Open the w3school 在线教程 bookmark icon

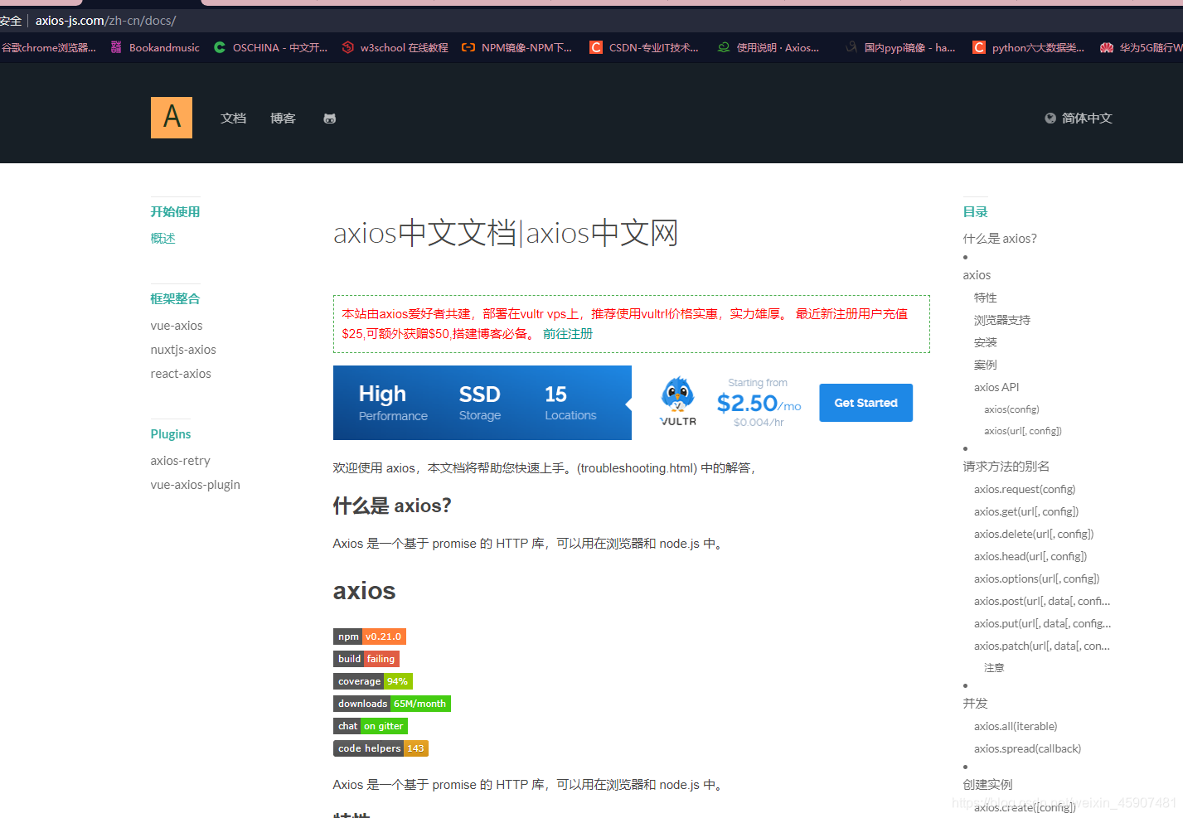point(347,47)
